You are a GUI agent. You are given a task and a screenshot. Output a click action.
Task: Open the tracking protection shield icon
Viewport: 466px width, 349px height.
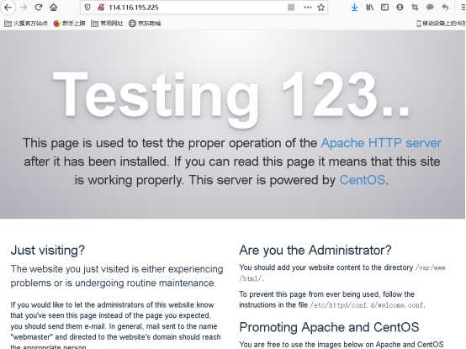[x=87, y=7]
